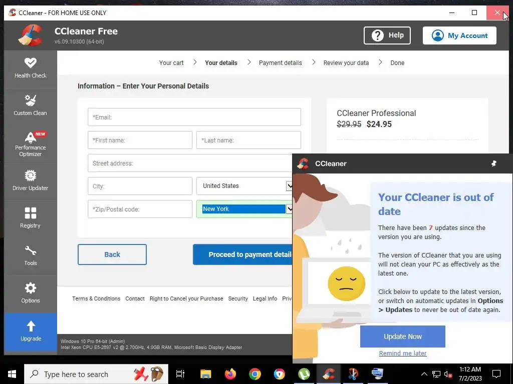This screenshot has height=384, width=513.
Task: Click the taskbar search box
Action: [96, 374]
